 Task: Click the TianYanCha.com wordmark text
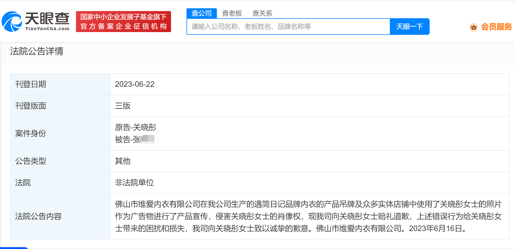[x=47, y=28]
